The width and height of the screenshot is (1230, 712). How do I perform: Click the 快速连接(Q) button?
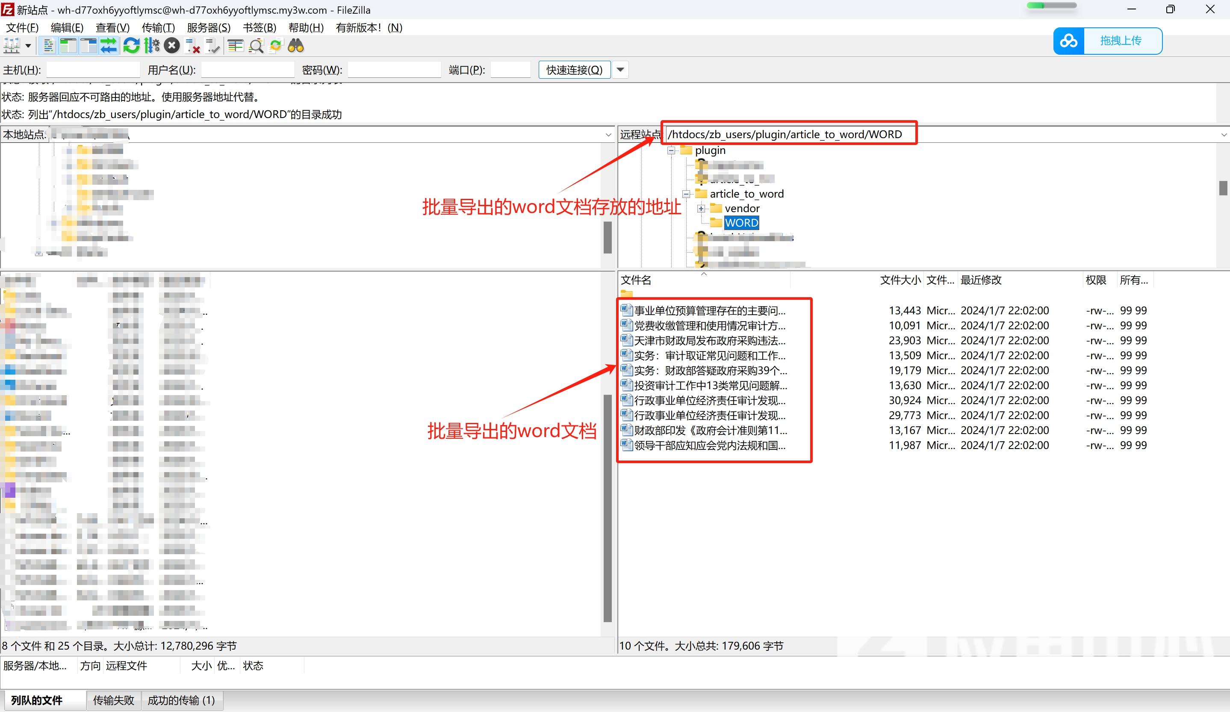pyautogui.click(x=574, y=70)
